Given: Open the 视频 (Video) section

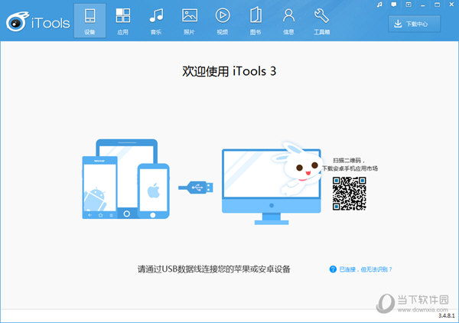Looking at the screenshot, I should pyautogui.click(x=223, y=21).
